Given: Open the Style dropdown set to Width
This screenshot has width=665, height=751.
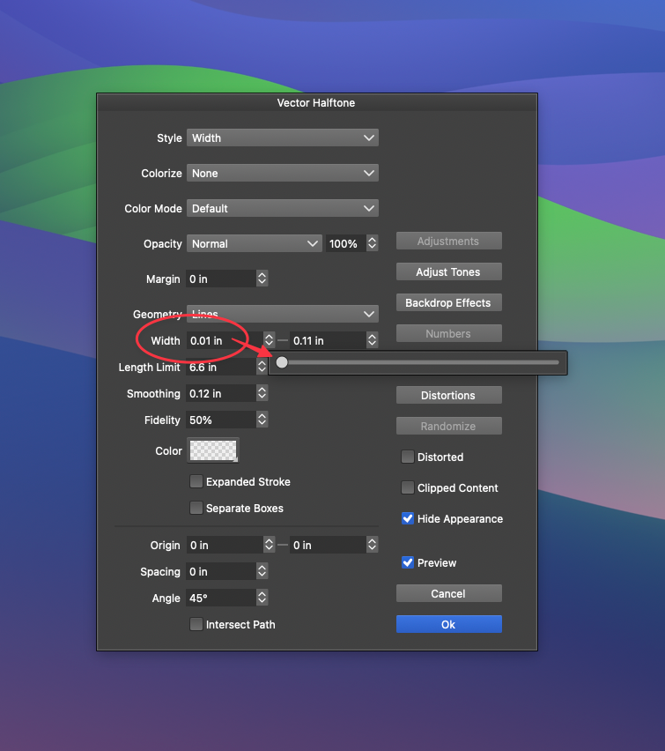Looking at the screenshot, I should (x=282, y=138).
